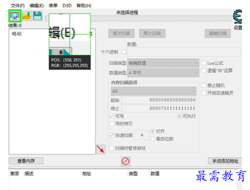Toggle the 可写 checkbox
This screenshot has height=190, width=250.
coord(112,116)
